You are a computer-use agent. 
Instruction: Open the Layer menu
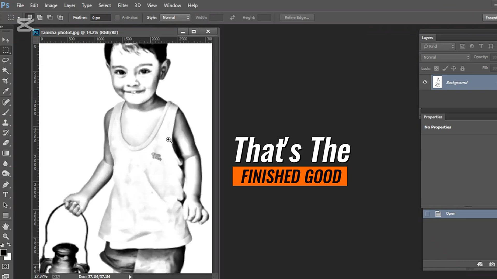click(70, 5)
